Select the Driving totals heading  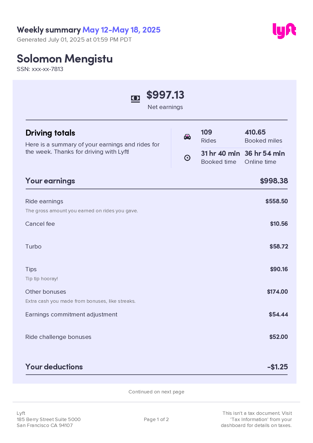pyautogui.click(x=50, y=133)
